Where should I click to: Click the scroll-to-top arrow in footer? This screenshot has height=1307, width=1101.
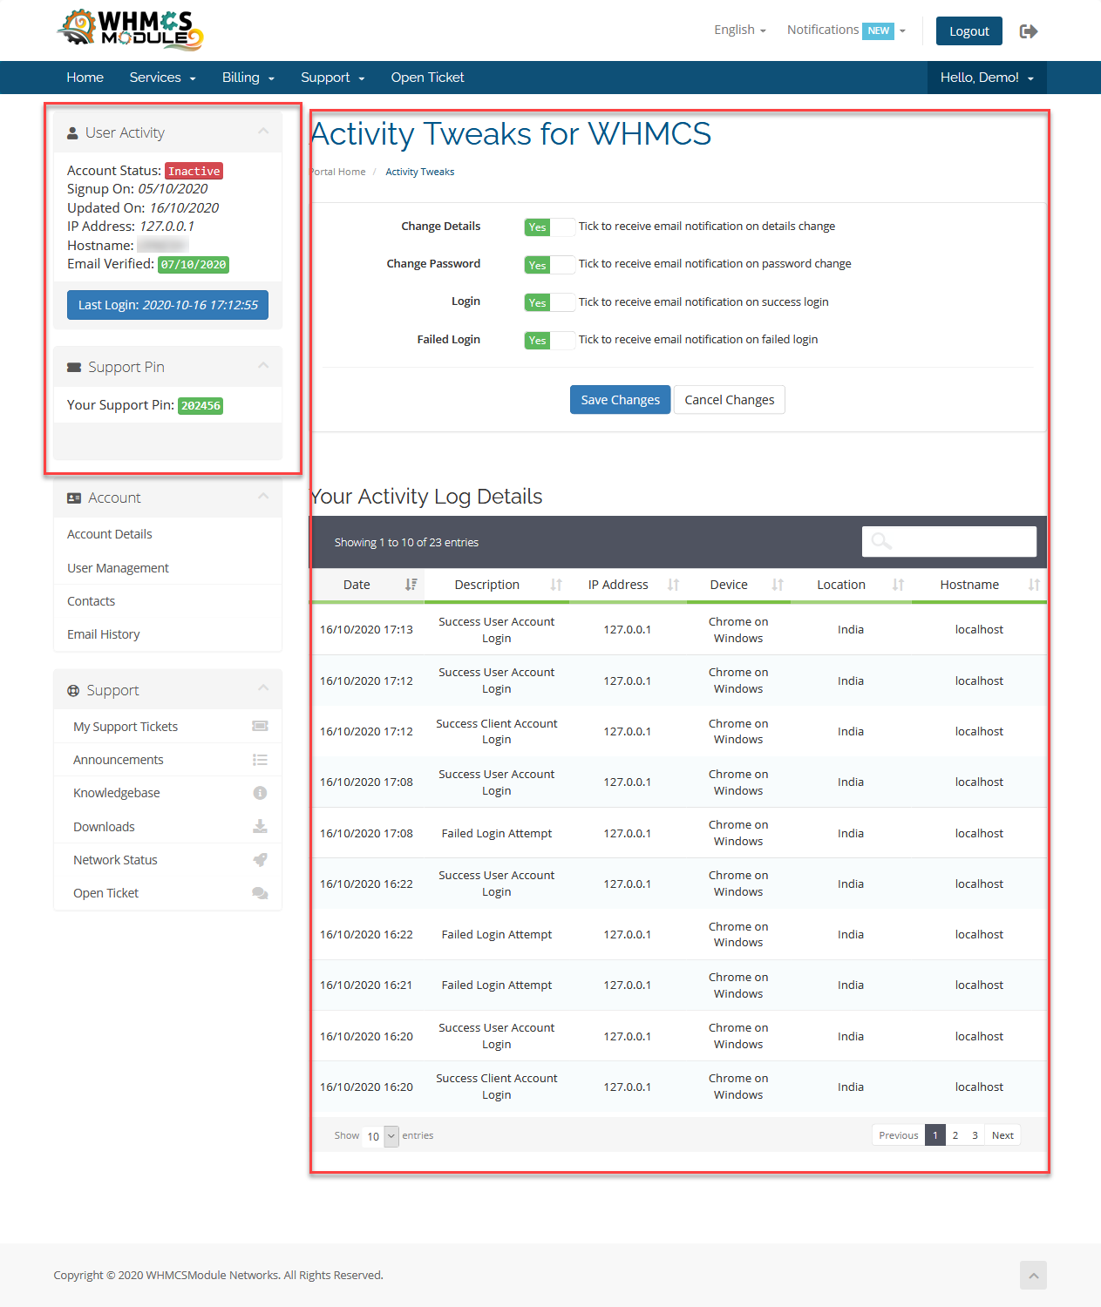pyautogui.click(x=1033, y=1276)
